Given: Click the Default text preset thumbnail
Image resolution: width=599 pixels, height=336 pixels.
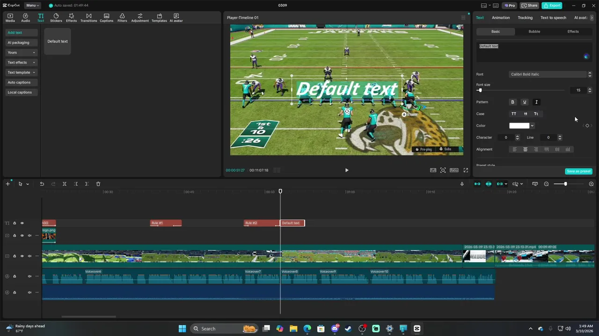Looking at the screenshot, I should tap(58, 42).
